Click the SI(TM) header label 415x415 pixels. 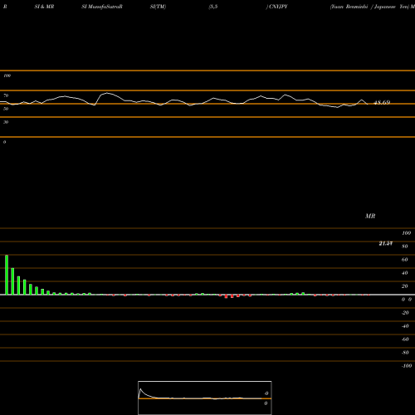click(158, 7)
